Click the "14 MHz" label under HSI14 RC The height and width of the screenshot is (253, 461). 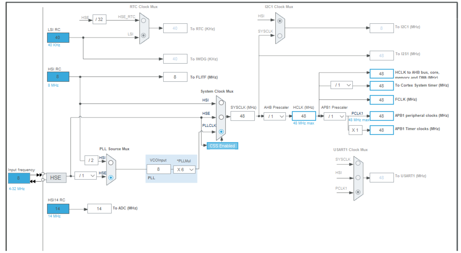click(54, 216)
